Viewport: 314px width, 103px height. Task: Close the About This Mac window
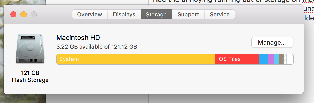(13, 14)
